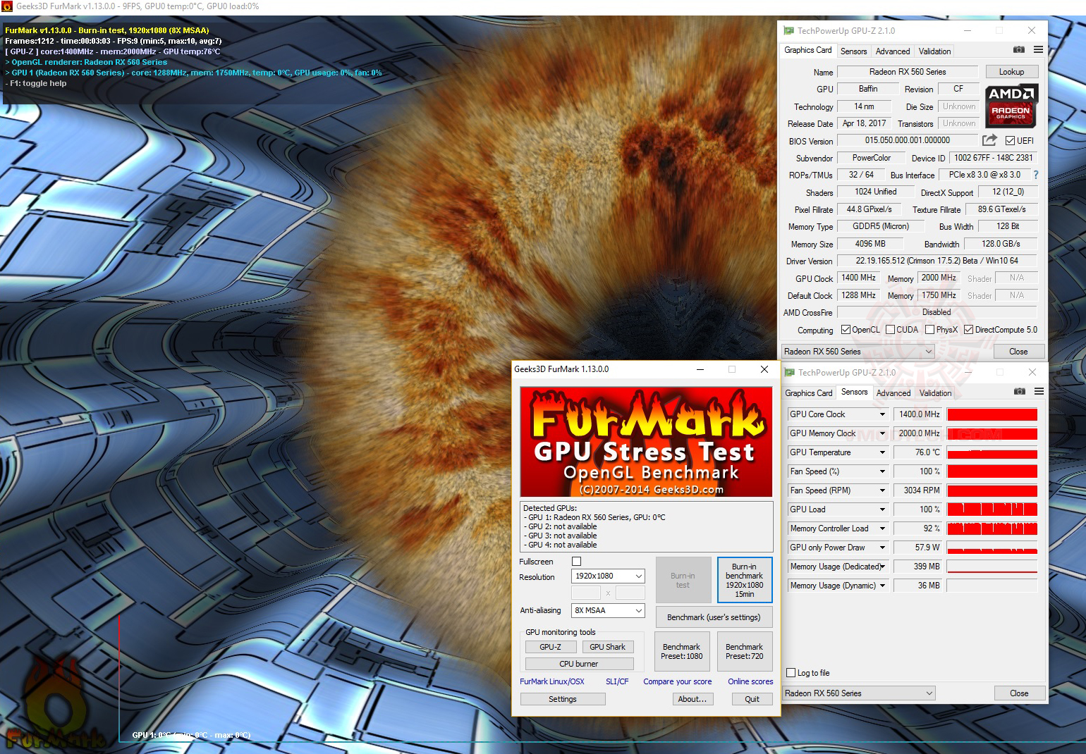Click the Close button in top GPU-Z window
This screenshot has width=1086, height=754.
click(1018, 352)
